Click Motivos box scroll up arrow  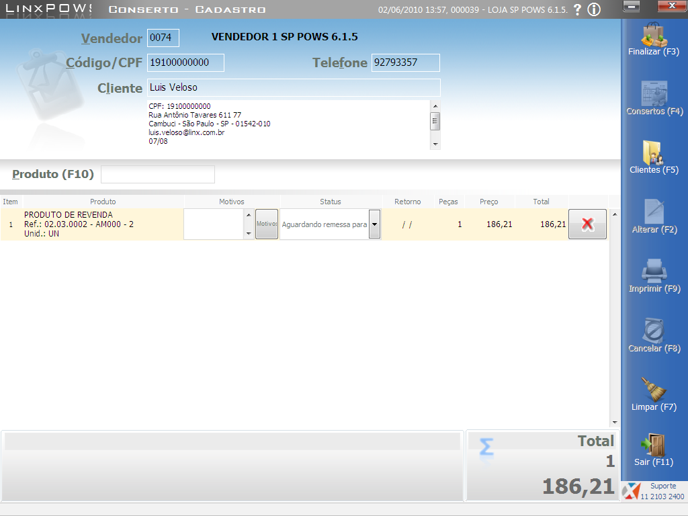click(x=249, y=215)
